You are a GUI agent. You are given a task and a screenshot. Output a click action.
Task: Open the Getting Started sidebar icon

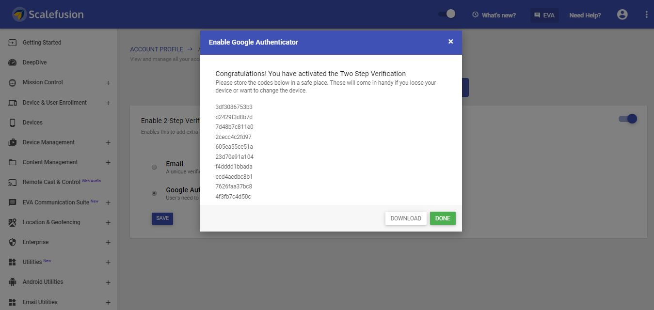click(13, 43)
